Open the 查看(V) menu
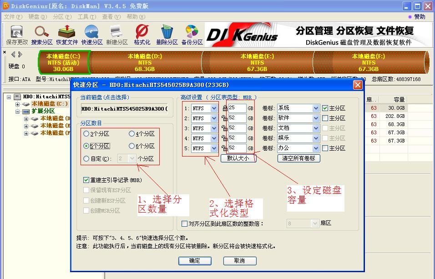The height and width of the screenshot is (279, 435). click(x=111, y=16)
